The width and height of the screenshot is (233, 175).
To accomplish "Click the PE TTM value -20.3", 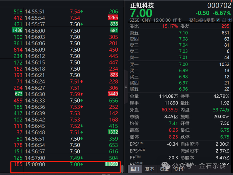I will tap(172, 158).
